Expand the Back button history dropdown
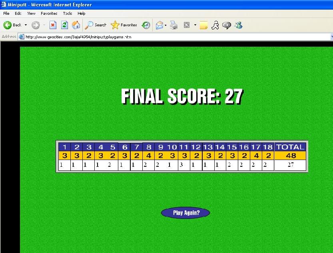 click(26, 25)
